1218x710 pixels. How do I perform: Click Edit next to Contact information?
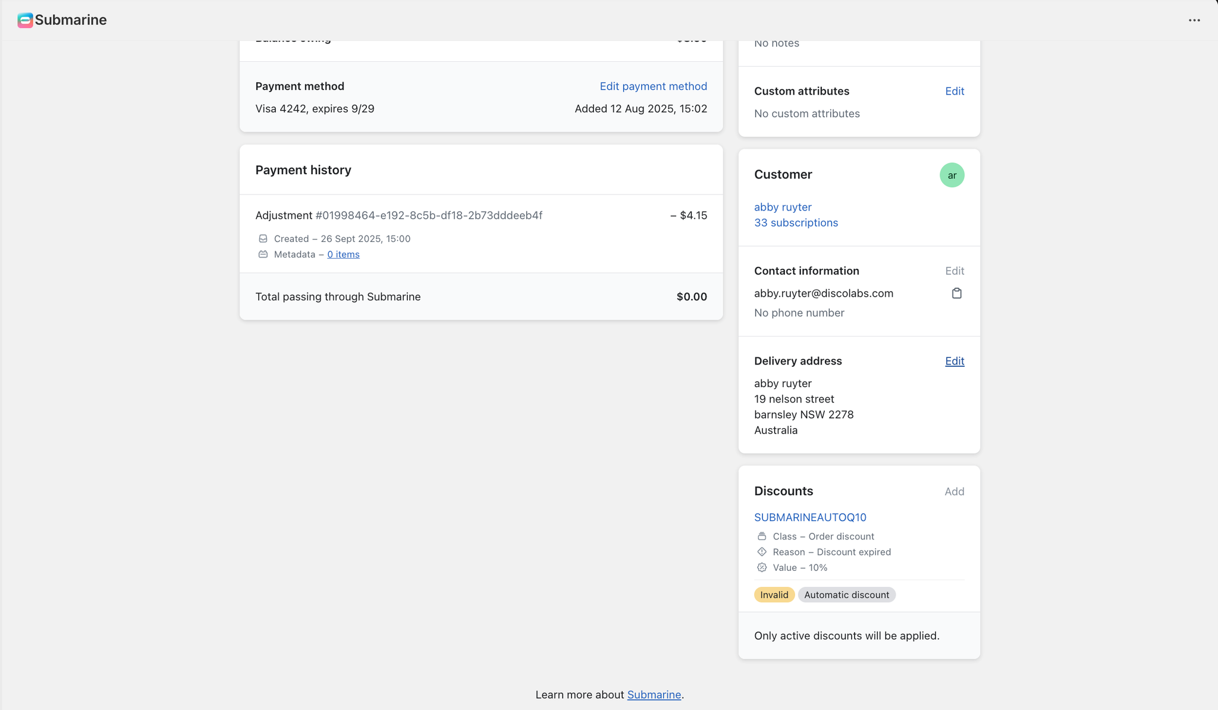coord(954,271)
